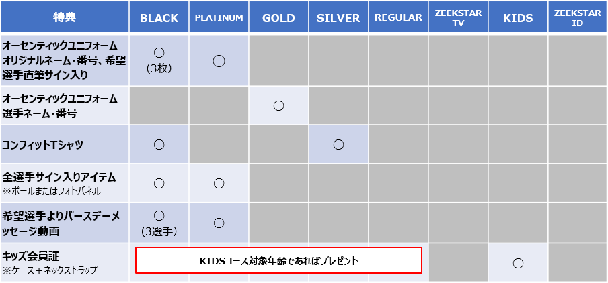Select the ZEEKSTAR TV column header

(458, 18)
